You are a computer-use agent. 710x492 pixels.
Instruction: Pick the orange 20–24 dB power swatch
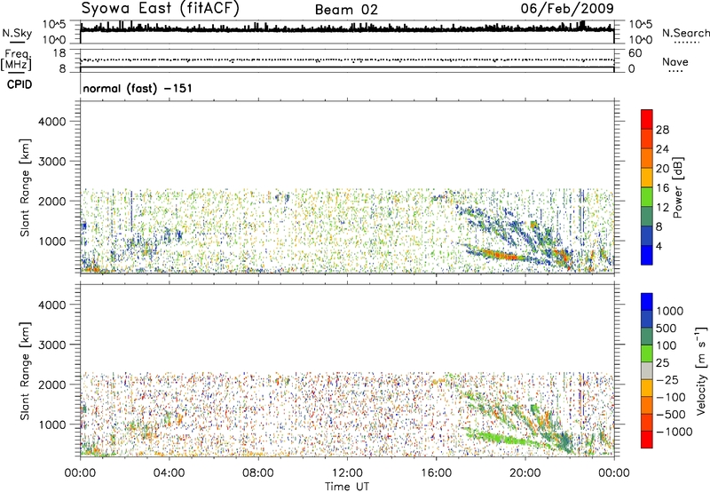647,158
